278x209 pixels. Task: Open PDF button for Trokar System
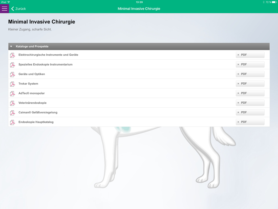click(x=250, y=84)
